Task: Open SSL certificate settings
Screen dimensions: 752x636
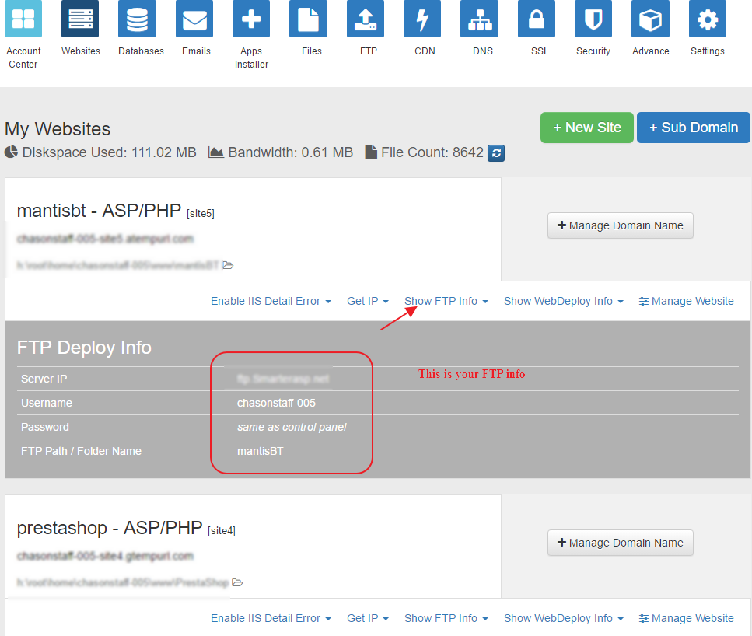Action: (539, 19)
